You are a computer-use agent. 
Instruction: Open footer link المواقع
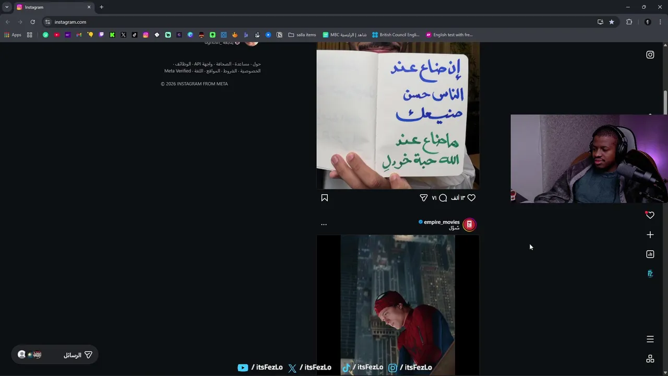coord(213,71)
